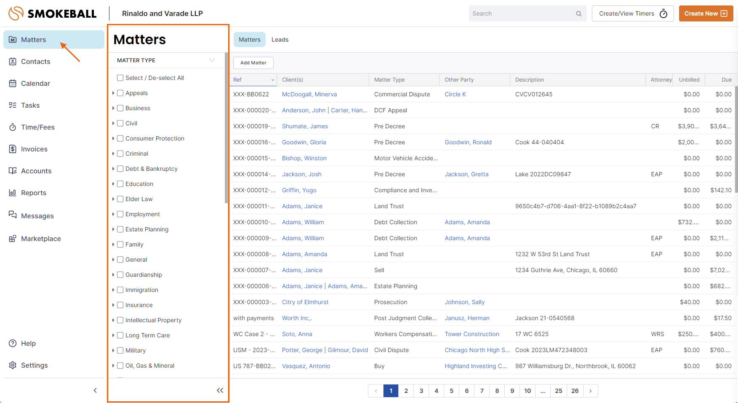Toggle the Select / De-select All checkbox
The height and width of the screenshot is (403, 738).
(120, 78)
